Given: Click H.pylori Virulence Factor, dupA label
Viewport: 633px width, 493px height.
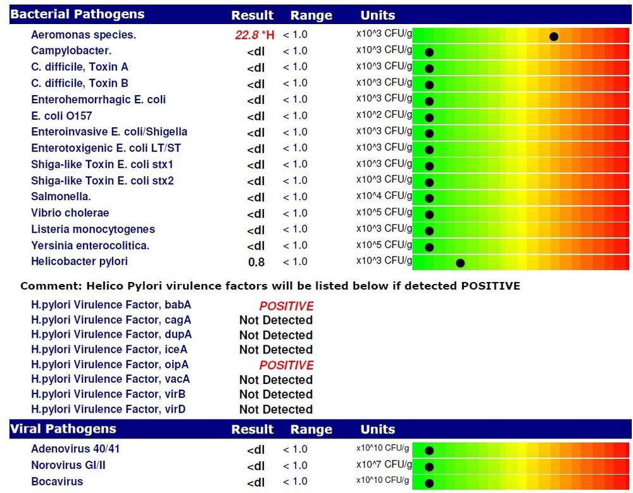Looking at the screenshot, I should (111, 335).
